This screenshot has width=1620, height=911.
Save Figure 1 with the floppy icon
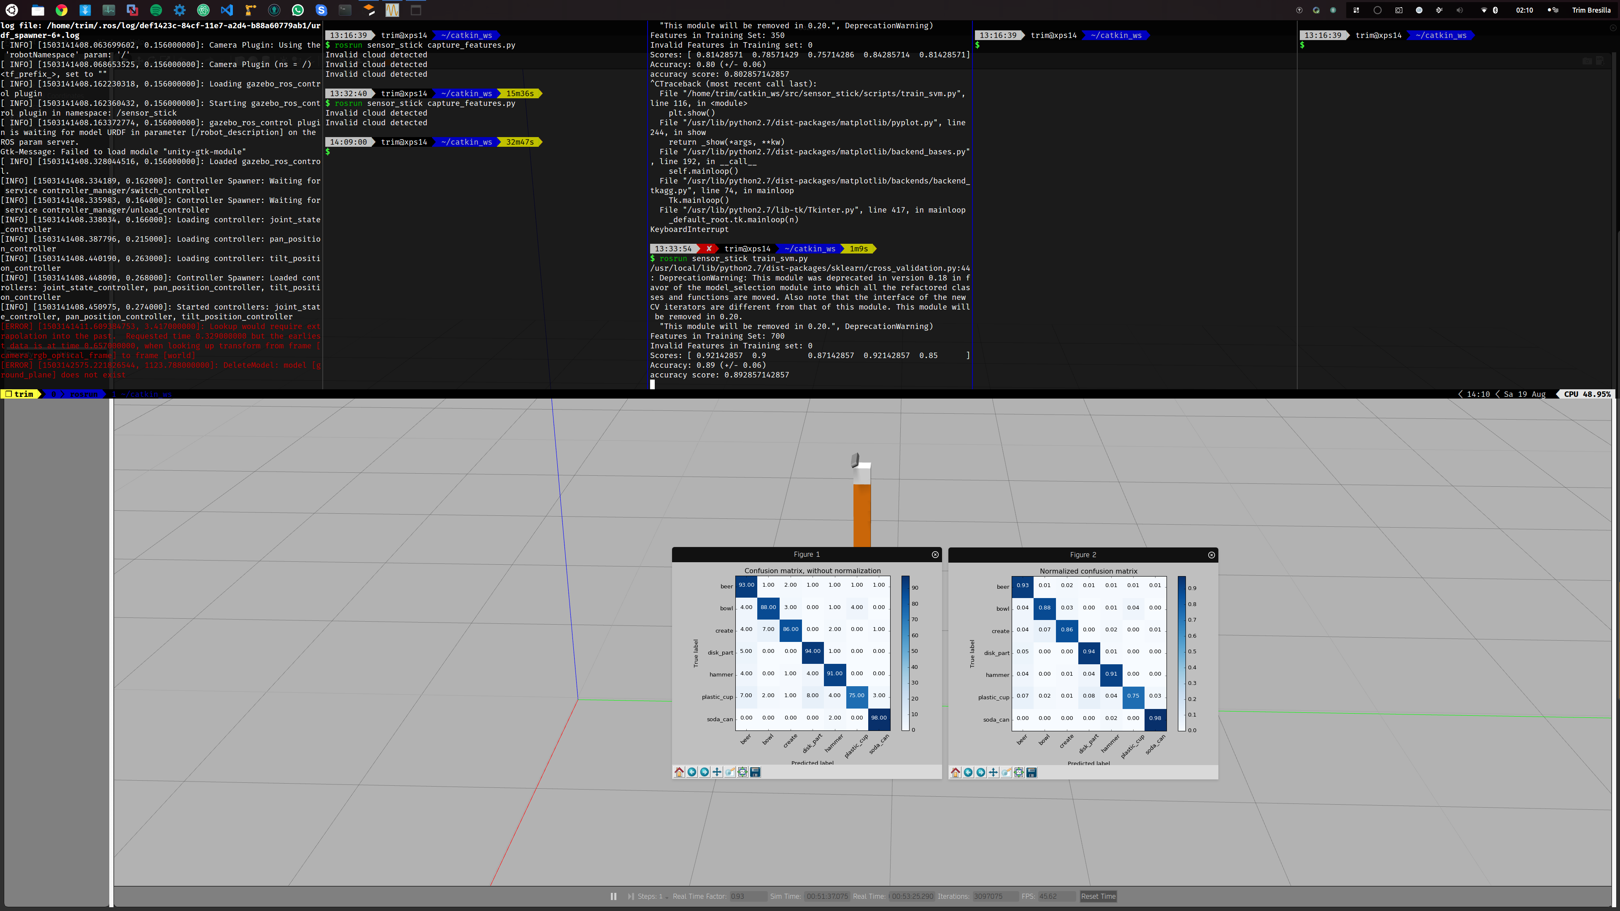(755, 772)
